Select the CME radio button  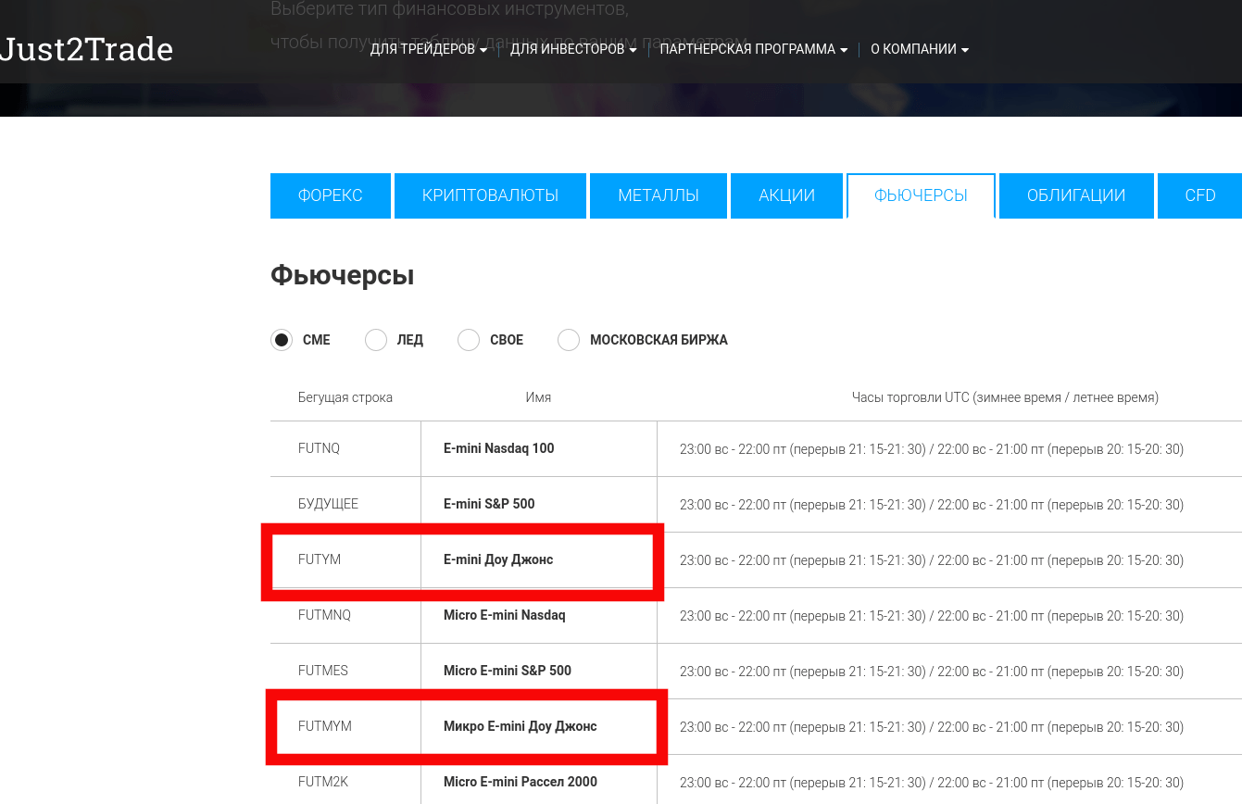coord(282,340)
